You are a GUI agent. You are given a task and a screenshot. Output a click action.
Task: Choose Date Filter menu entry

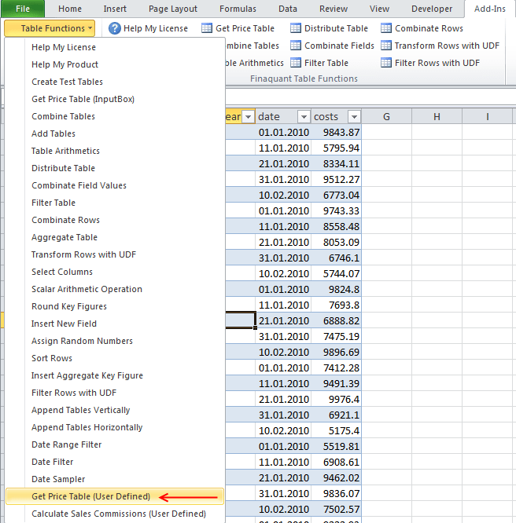pos(115,462)
